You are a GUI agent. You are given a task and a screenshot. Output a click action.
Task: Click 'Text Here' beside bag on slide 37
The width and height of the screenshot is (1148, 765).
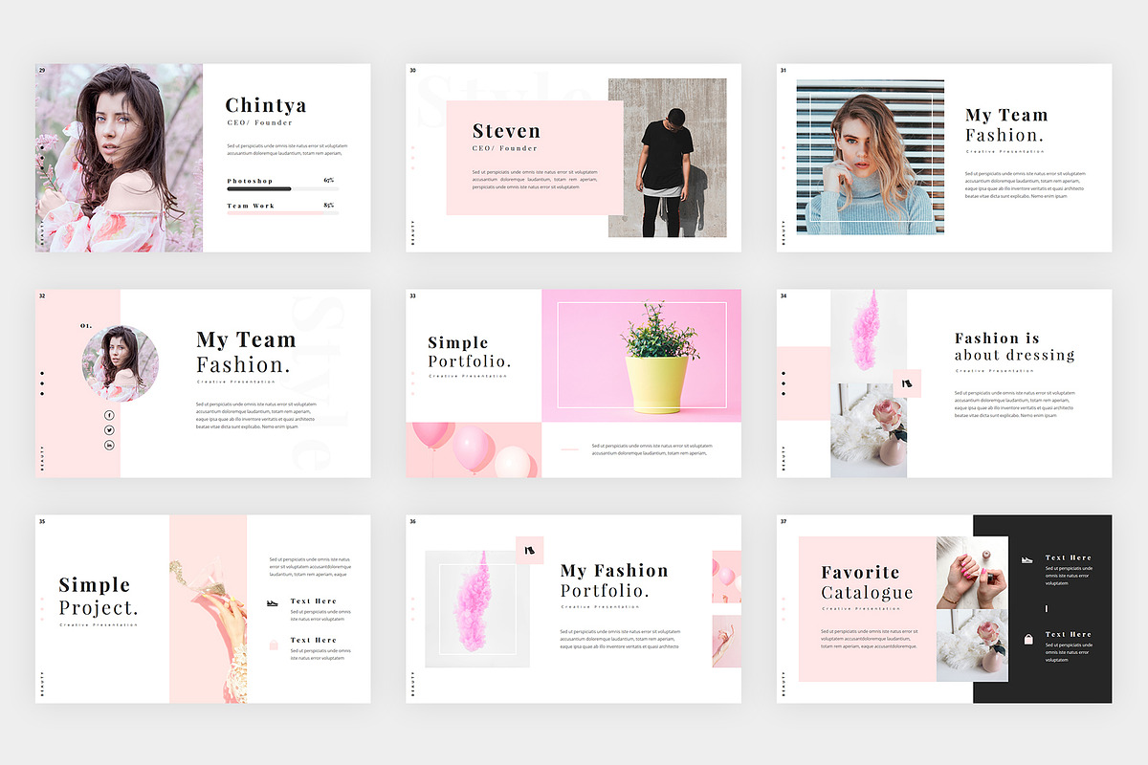[x=1069, y=634]
